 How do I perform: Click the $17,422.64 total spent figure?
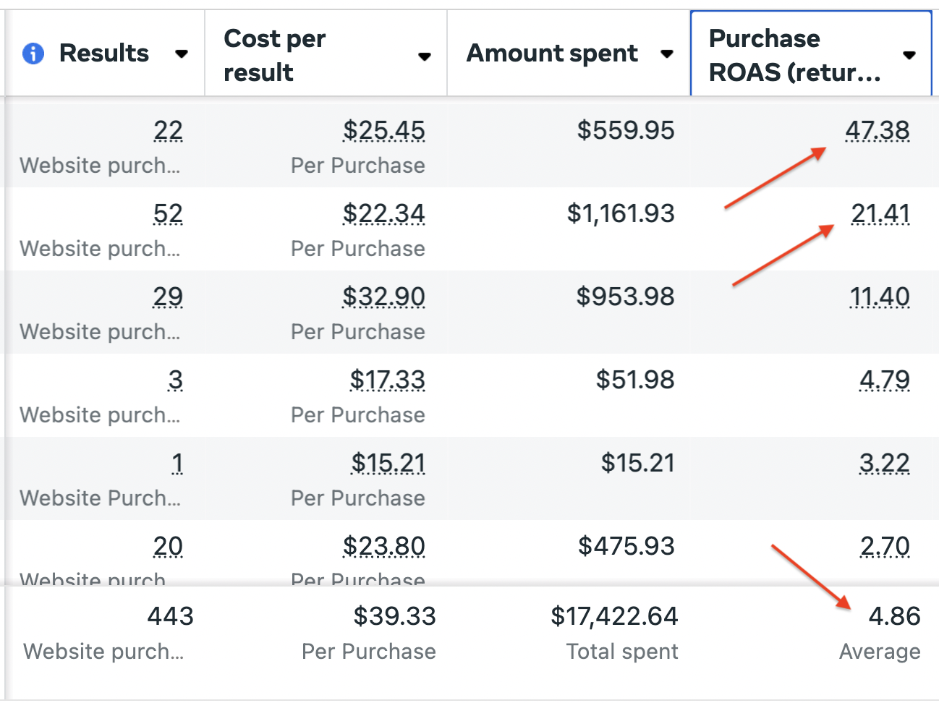tap(614, 617)
